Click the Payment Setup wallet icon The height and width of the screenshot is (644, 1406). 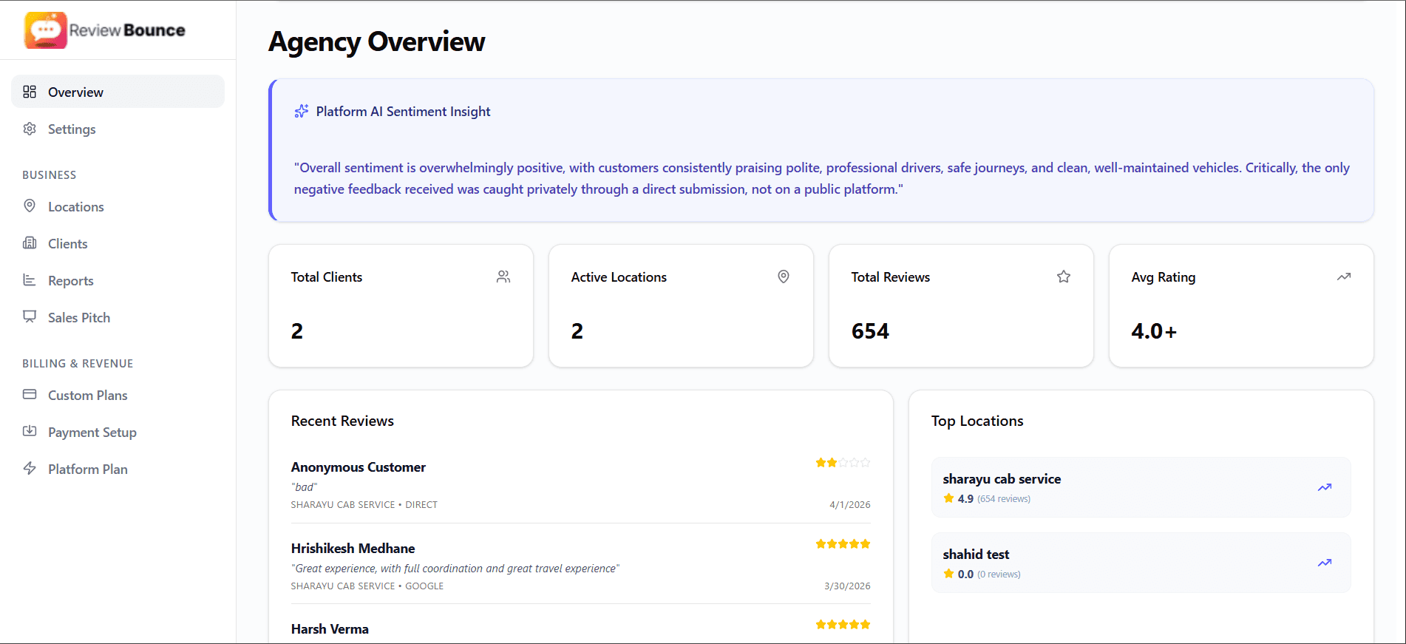[x=30, y=431]
